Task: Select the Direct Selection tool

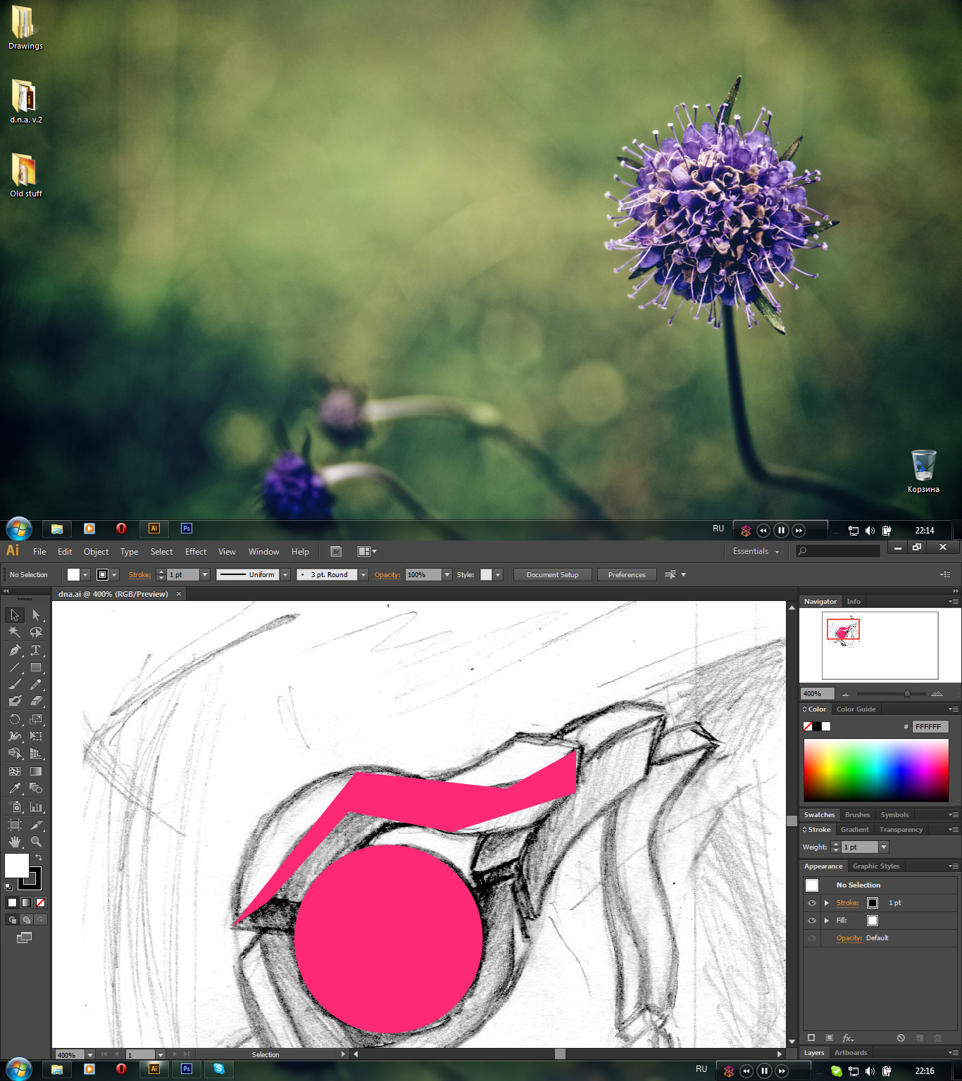Action: 35,615
